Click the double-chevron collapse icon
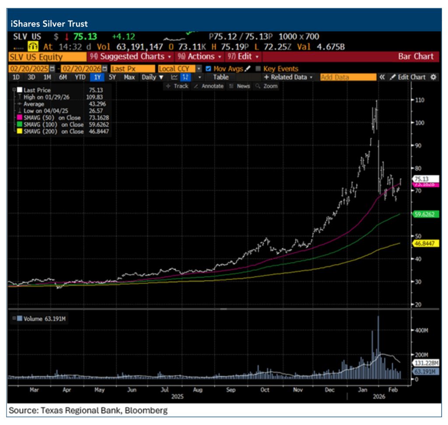Viewport: 448px width, 425px height. (382, 77)
